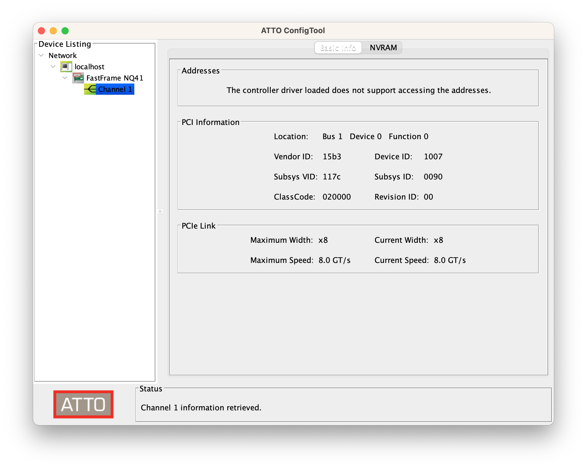Select the Channel 1 tree item
587x469 pixels.
tap(115, 89)
